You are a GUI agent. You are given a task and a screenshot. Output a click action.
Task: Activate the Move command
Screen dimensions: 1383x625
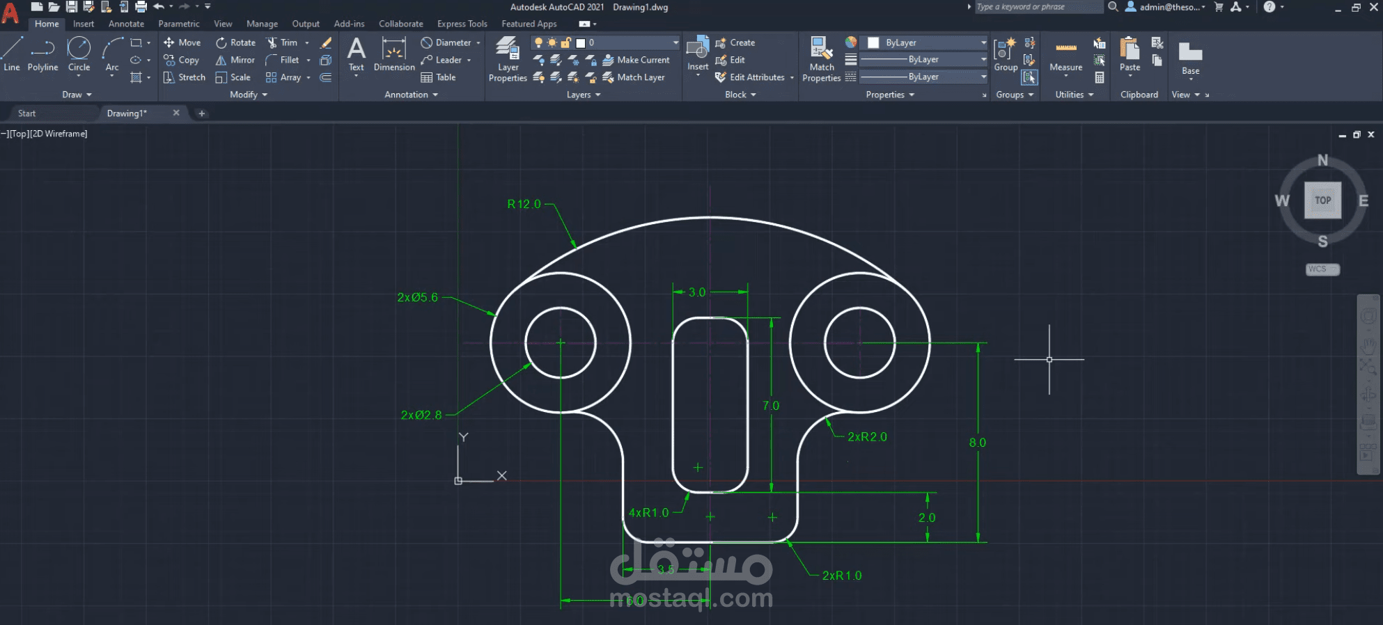point(182,42)
